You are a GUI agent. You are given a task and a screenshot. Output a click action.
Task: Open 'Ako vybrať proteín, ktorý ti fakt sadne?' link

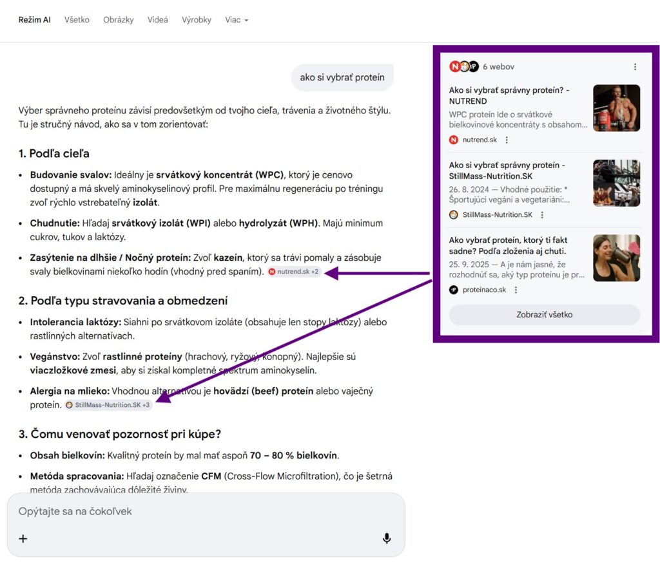(508, 245)
